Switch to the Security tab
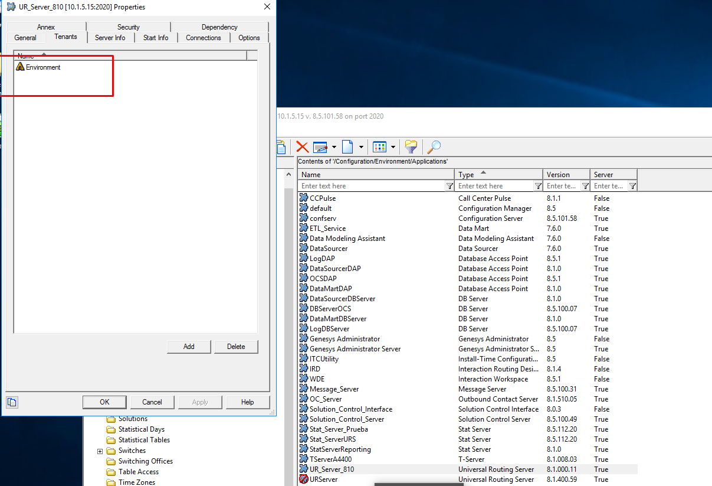Image resolution: width=712 pixels, height=486 pixels. point(129,27)
